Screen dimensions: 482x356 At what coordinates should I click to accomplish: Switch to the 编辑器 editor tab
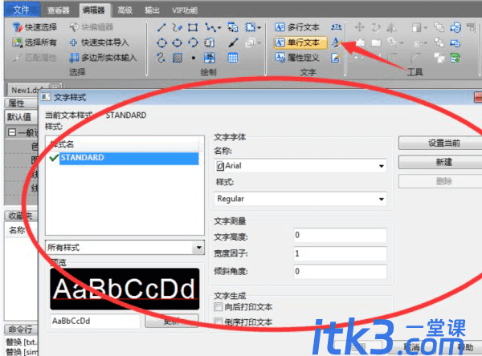(94, 10)
